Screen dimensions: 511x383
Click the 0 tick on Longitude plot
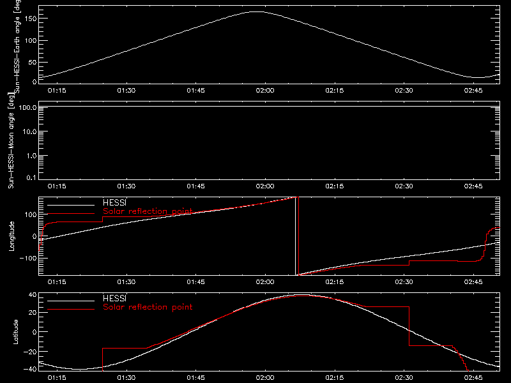34,236
